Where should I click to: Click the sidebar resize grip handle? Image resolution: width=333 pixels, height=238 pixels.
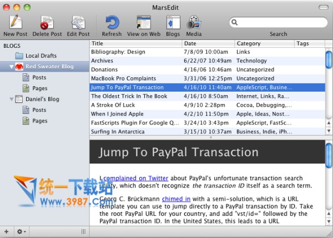tap(83, 232)
